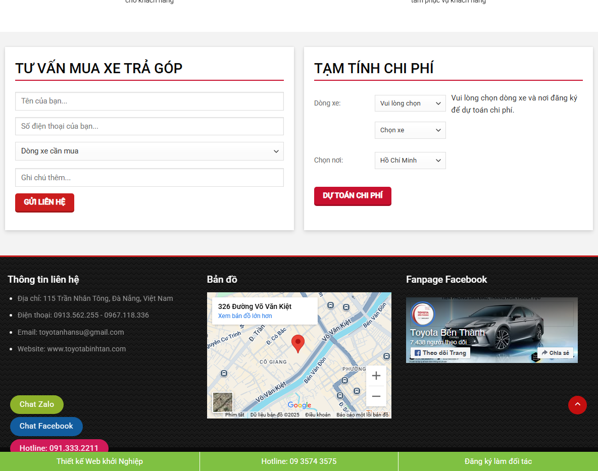Open the 'Vui lòng chọn' car line dropdown
Screen dimensions: 598x471
(410, 103)
